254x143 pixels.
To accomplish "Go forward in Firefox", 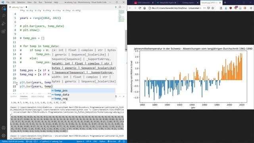I will coord(135,8).
